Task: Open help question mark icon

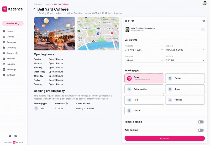Action: (x=10, y=136)
